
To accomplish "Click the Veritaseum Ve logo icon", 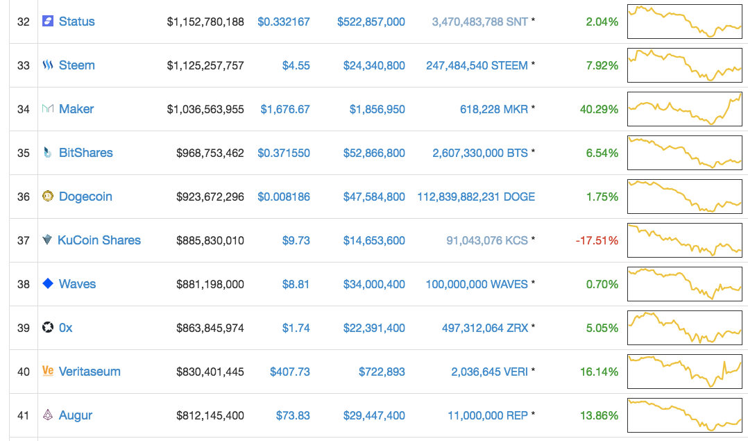I will (48, 371).
